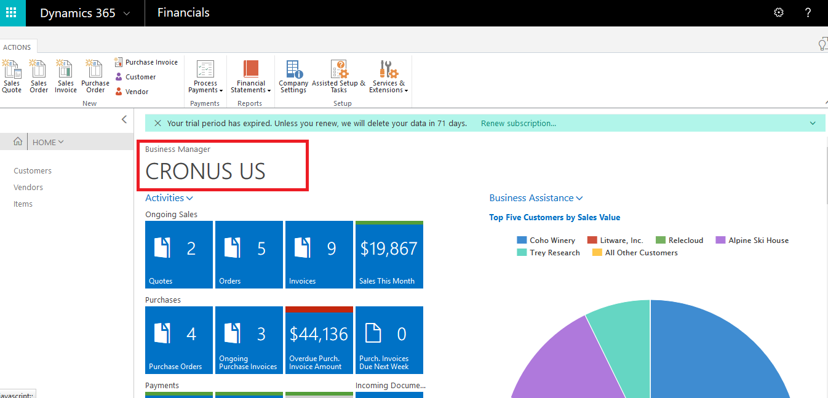828x398 pixels.
Task: Select Coho Winery legend swatch
Action: click(x=522, y=241)
